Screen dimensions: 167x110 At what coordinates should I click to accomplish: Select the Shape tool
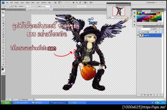click(3, 59)
